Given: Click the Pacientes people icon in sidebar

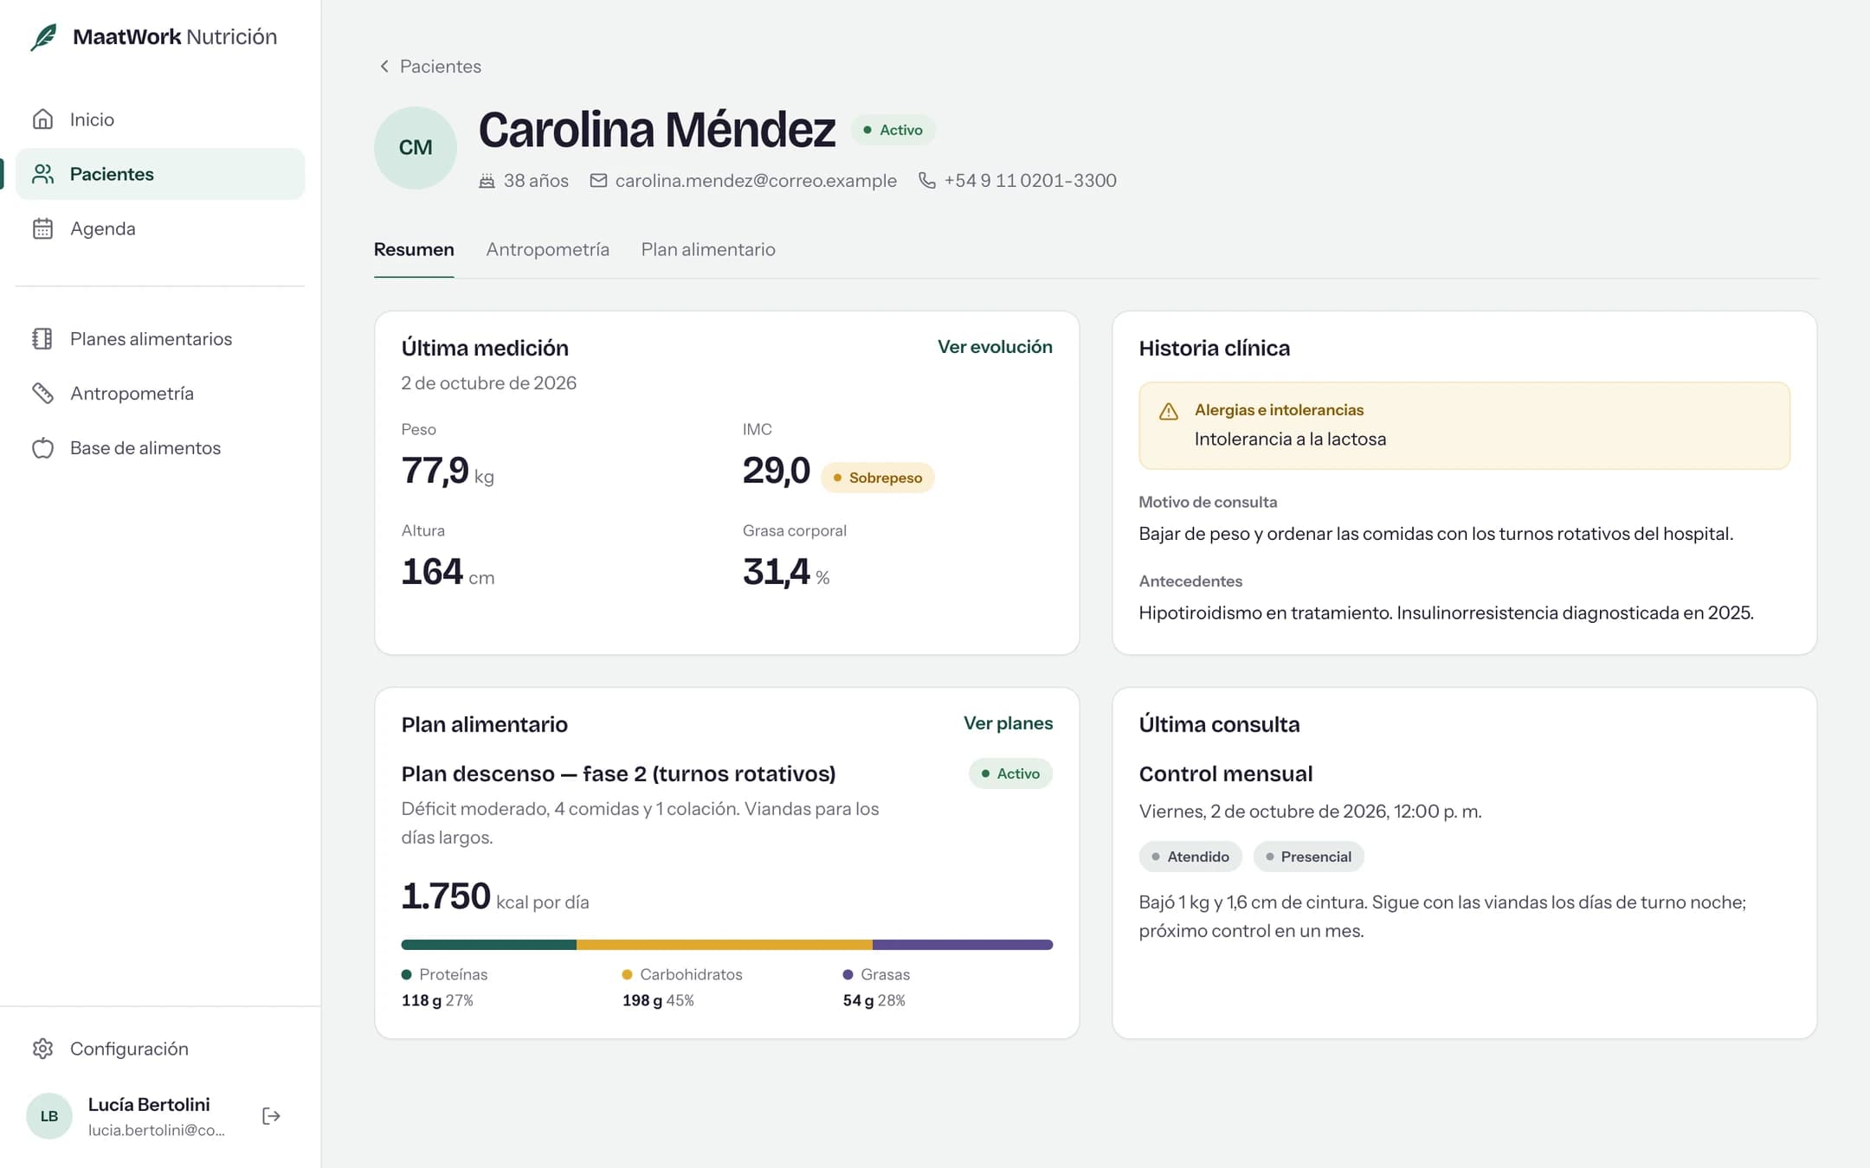Looking at the screenshot, I should [42, 174].
